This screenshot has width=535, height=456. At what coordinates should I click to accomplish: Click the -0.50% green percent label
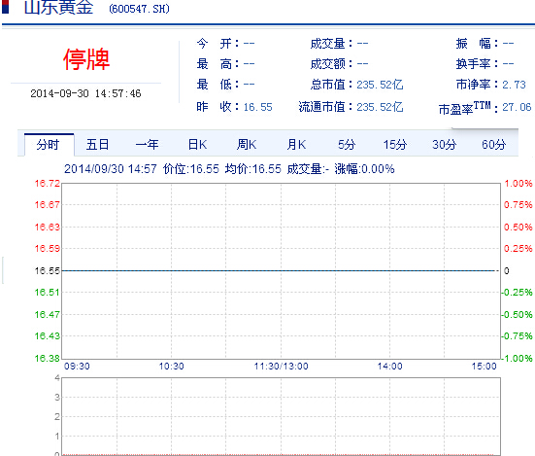517,315
